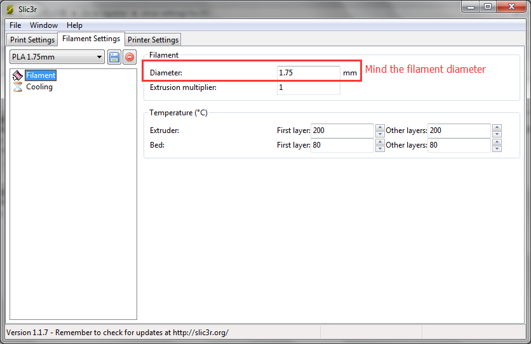Switch to the Print Settings tab

click(32, 39)
